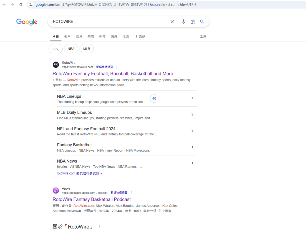Click the RotoWire RW favicon

[56, 64]
